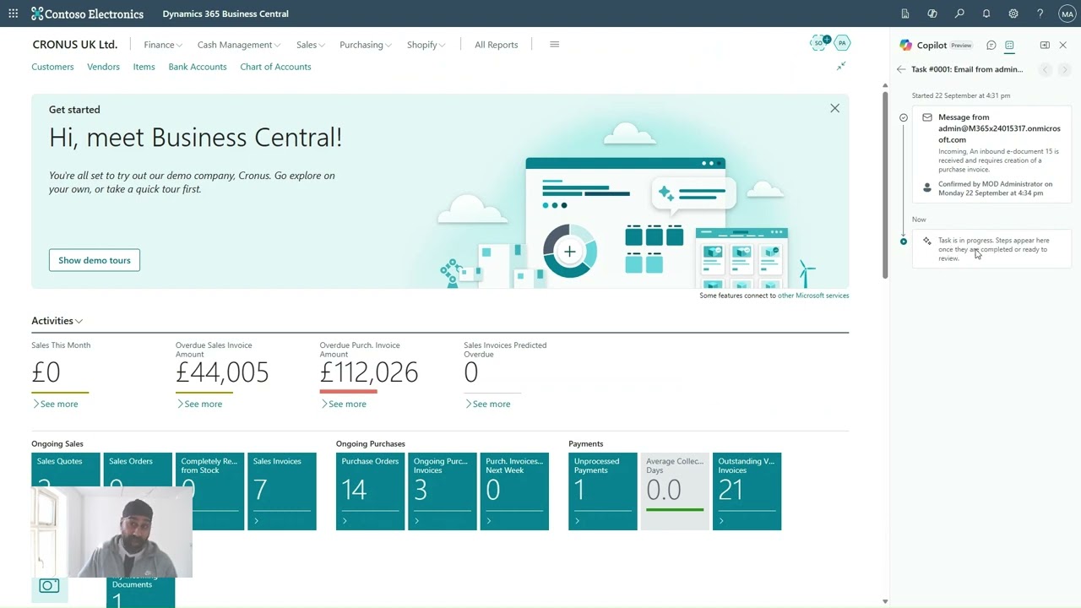
Task: Expand the Cash Management menu
Action: click(239, 45)
